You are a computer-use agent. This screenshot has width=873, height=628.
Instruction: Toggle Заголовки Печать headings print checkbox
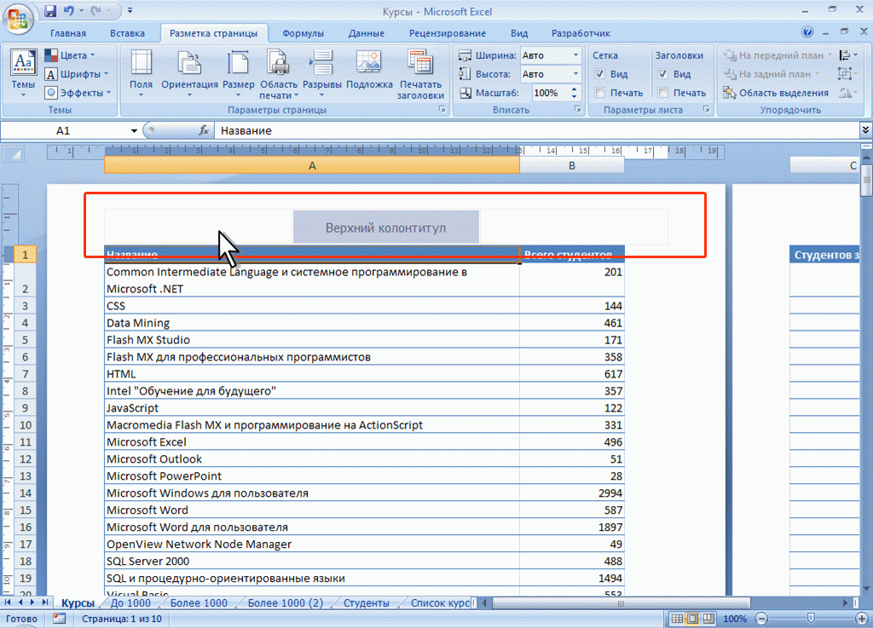point(662,93)
